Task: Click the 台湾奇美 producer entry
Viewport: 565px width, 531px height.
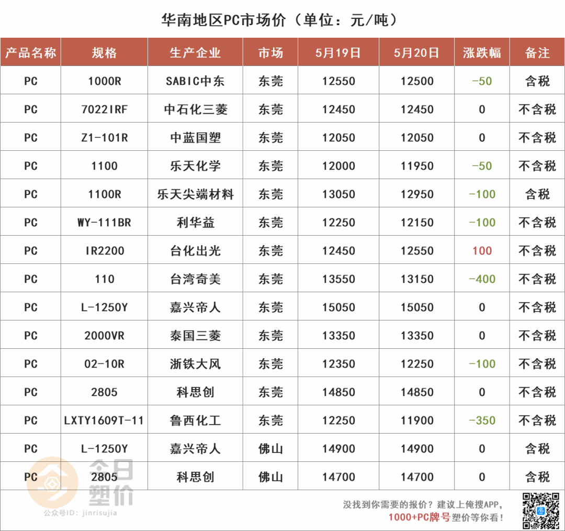Action: pos(196,279)
